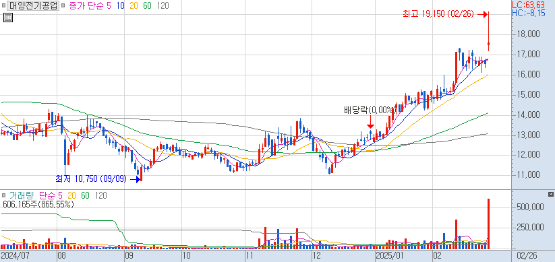Select volume moving average 20 label
The width and height of the screenshot is (555, 262).
[x=72, y=195]
